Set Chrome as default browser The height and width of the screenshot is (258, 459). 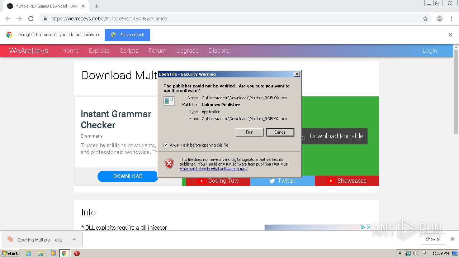(x=127, y=35)
